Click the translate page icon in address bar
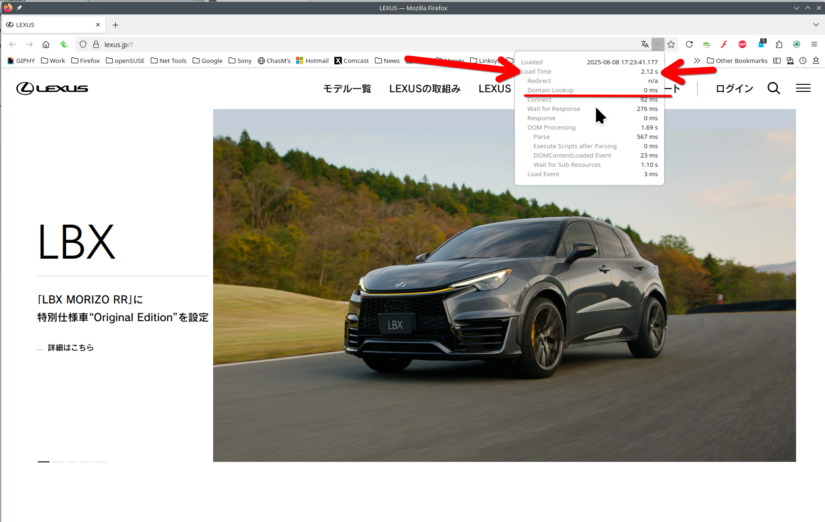Screen dimensions: 825x522 pos(645,44)
